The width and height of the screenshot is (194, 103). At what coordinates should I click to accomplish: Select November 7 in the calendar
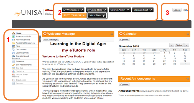click(154, 56)
